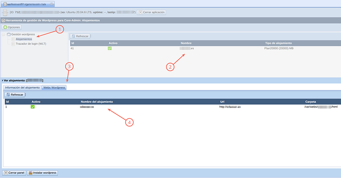Click the icon beside Alojamientos tree item
Viewport: 341px width, 178px height.
[x=13, y=39]
